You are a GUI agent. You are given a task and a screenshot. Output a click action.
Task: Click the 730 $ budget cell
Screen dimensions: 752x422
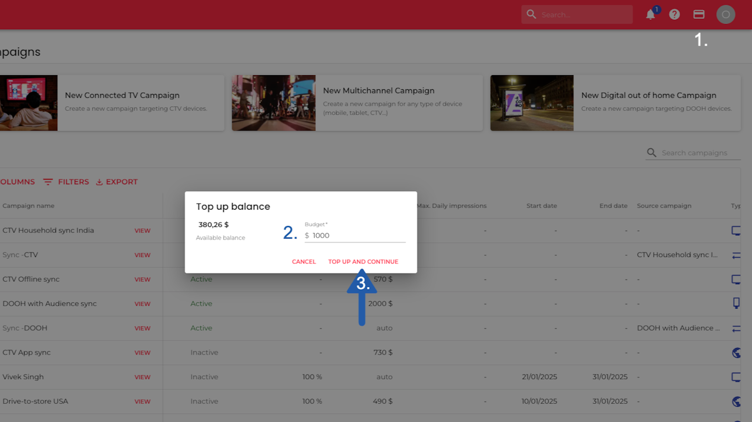pos(383,353)
